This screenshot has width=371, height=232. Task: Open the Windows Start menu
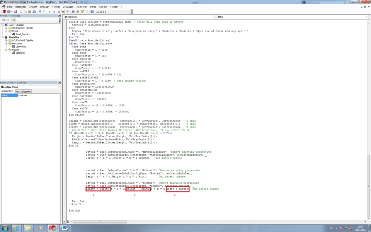click(5, 228)
